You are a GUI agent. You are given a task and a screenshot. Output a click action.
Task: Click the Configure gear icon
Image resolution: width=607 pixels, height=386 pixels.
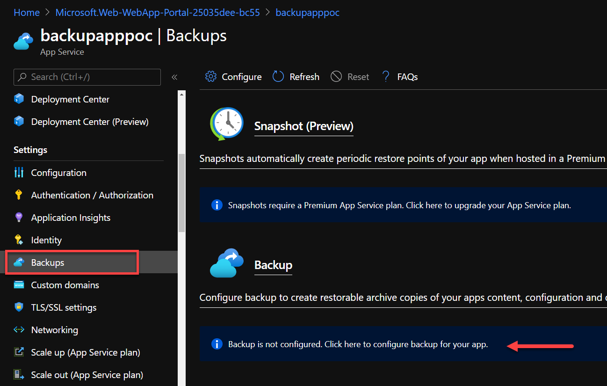[x=211, y=76]
